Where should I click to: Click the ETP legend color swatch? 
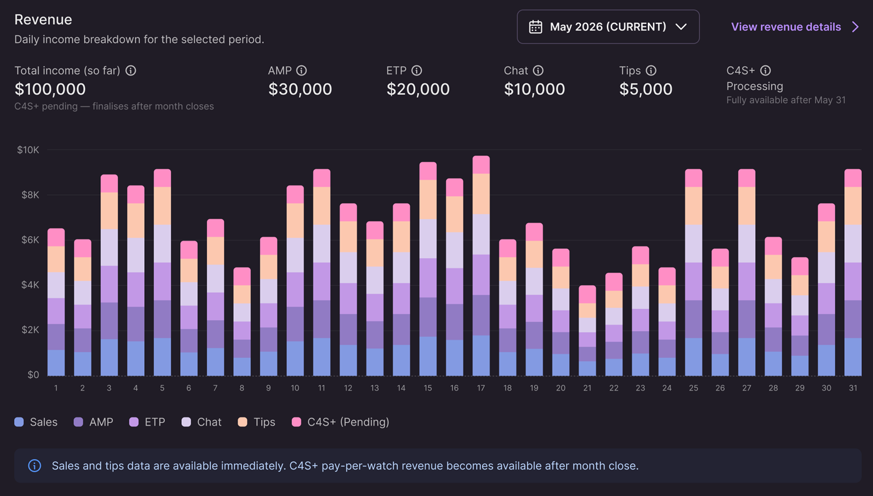tap(134, 422)
